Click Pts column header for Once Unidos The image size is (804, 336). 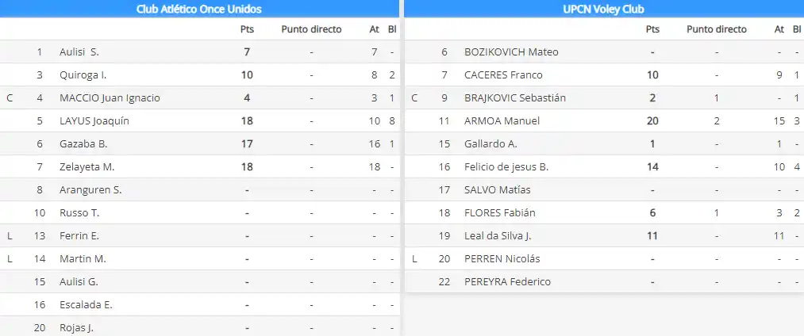(x=247, y=29)
